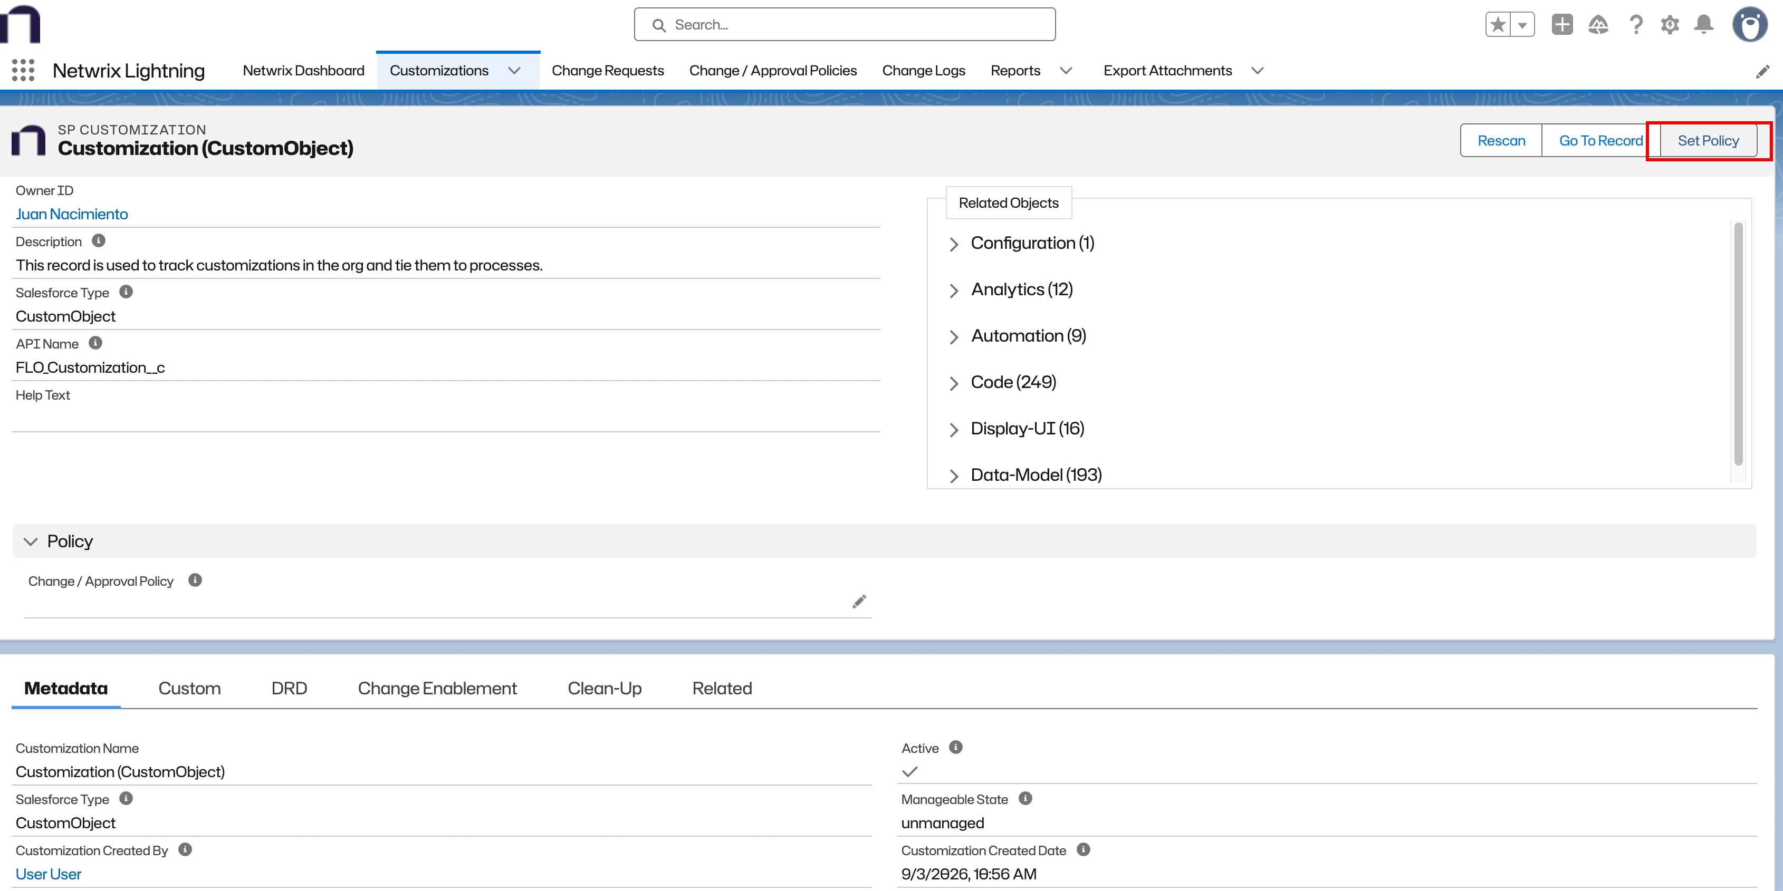Screen dimensions: 1783x891
Task: Open owner Juan Nacimiento link
Action: [x=72, y=215]
